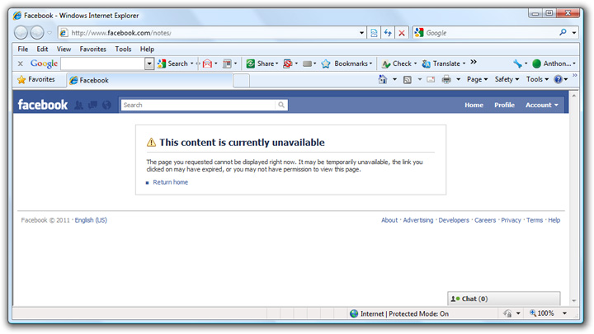Open the Edit menu

(42, 49)
